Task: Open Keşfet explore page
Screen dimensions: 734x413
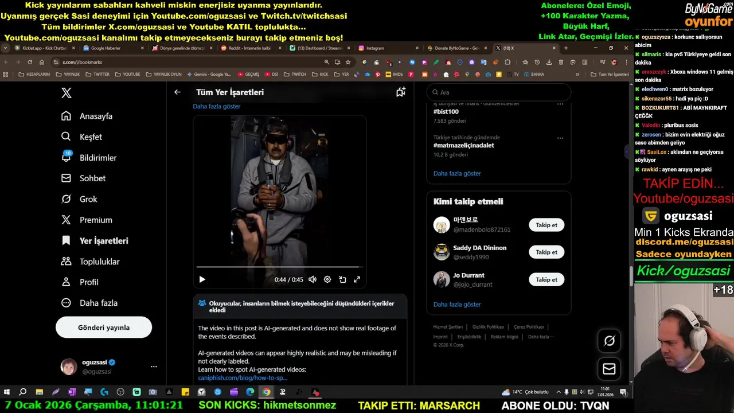Action: pos(82,137)
